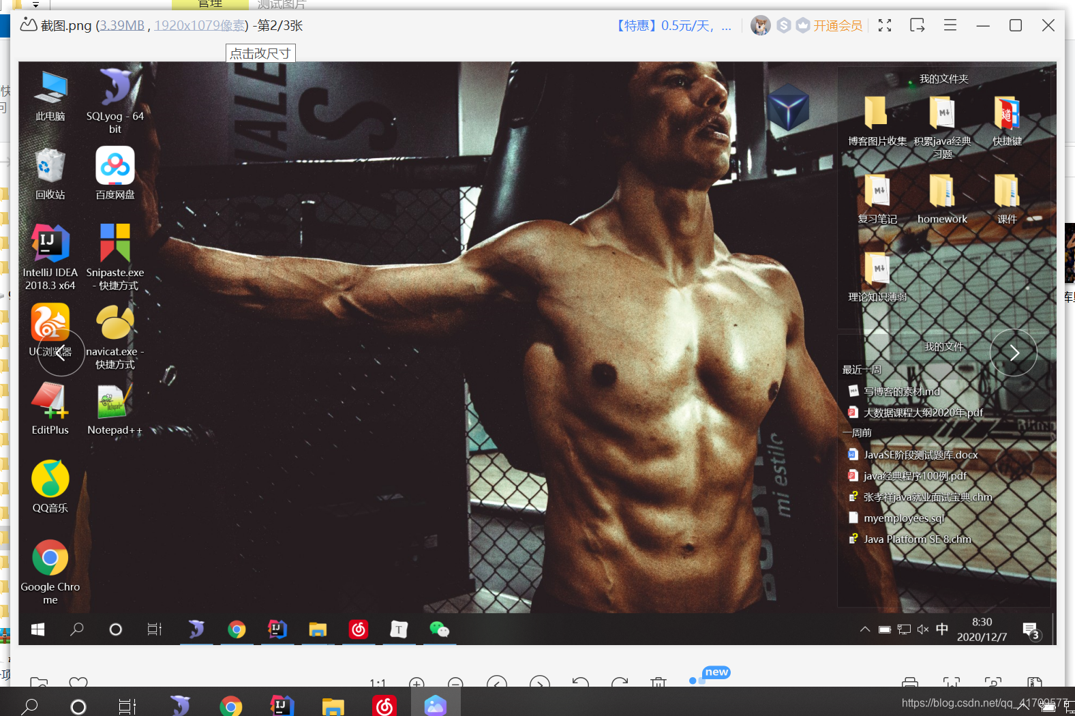Click Google Chrome desktop icon in viewed screenshot
1075x716 pixels.
(50, 571)
